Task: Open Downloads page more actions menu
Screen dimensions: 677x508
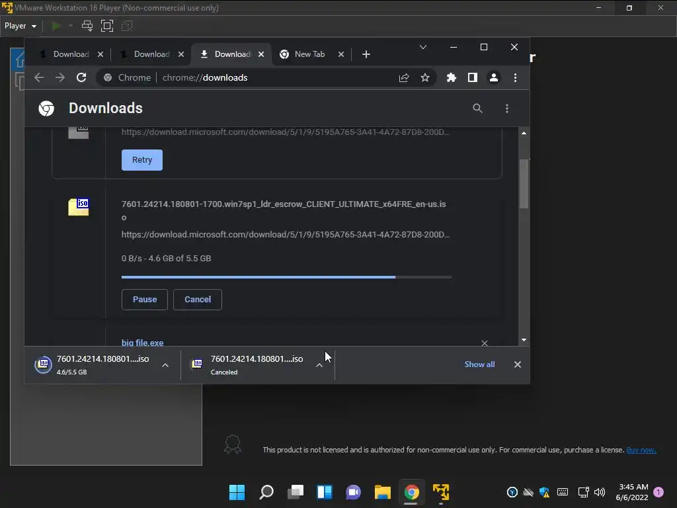Action: point(507,108)
